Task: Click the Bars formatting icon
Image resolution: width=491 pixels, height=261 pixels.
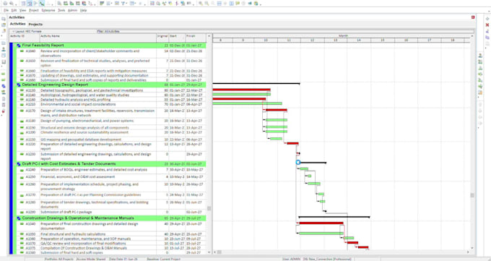Action: coord(102,4)
